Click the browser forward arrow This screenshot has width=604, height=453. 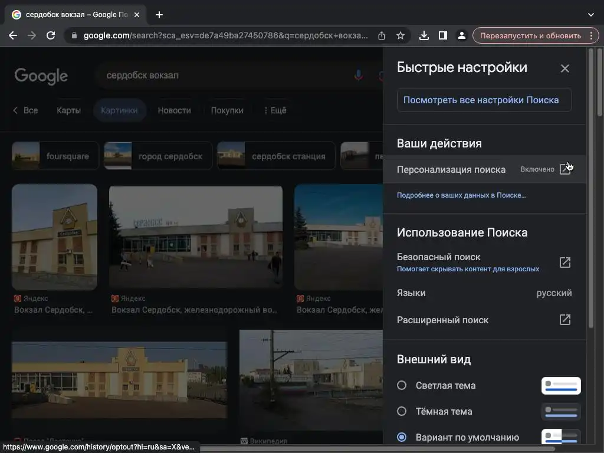click(32, 35)
